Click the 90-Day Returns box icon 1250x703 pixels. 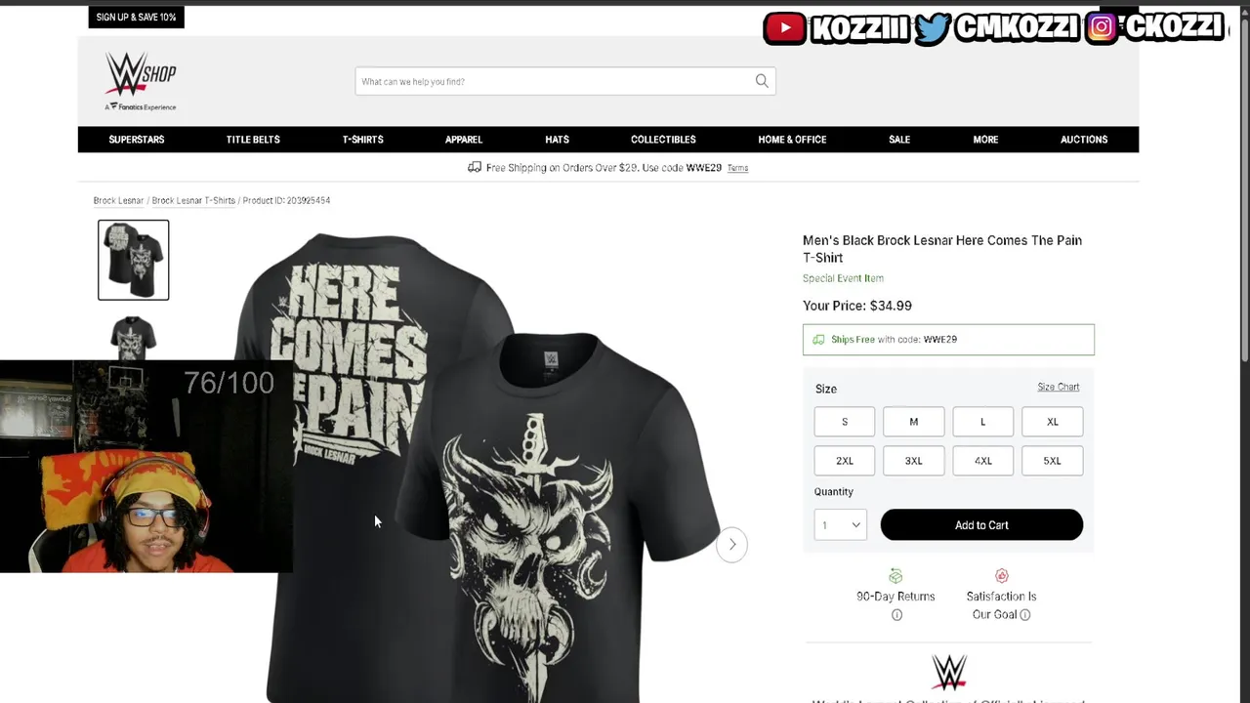tap(896, 576)
